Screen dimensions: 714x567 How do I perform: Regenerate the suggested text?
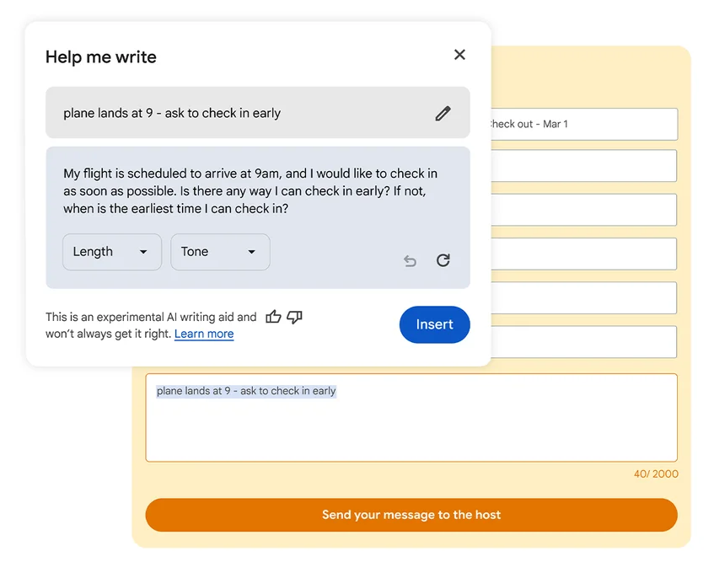443,260
